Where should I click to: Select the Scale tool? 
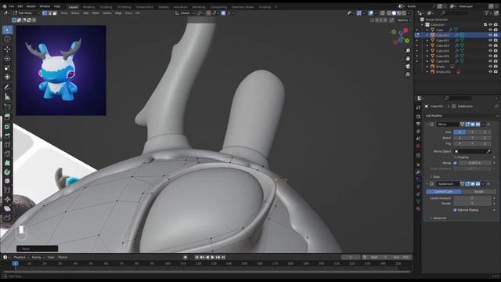pyautogui.click(x=7, y=68)
